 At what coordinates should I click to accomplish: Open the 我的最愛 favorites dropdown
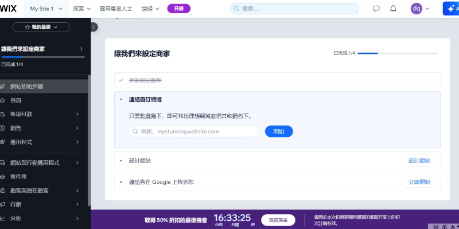point(41,27)
